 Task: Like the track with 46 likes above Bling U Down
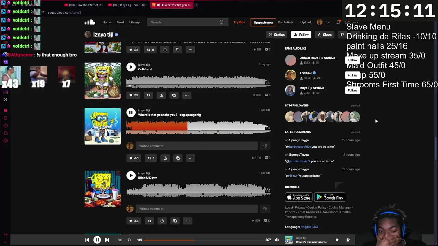133,158
